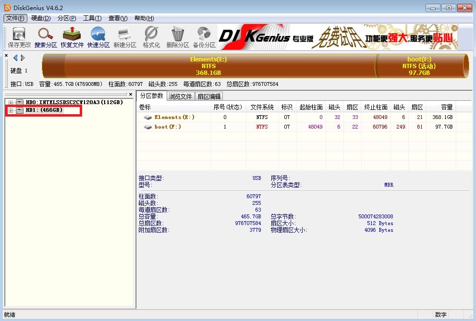Click the Quick Partition (快速分区) icon
The width and height of the screenshot is (476, 321).
98,37
